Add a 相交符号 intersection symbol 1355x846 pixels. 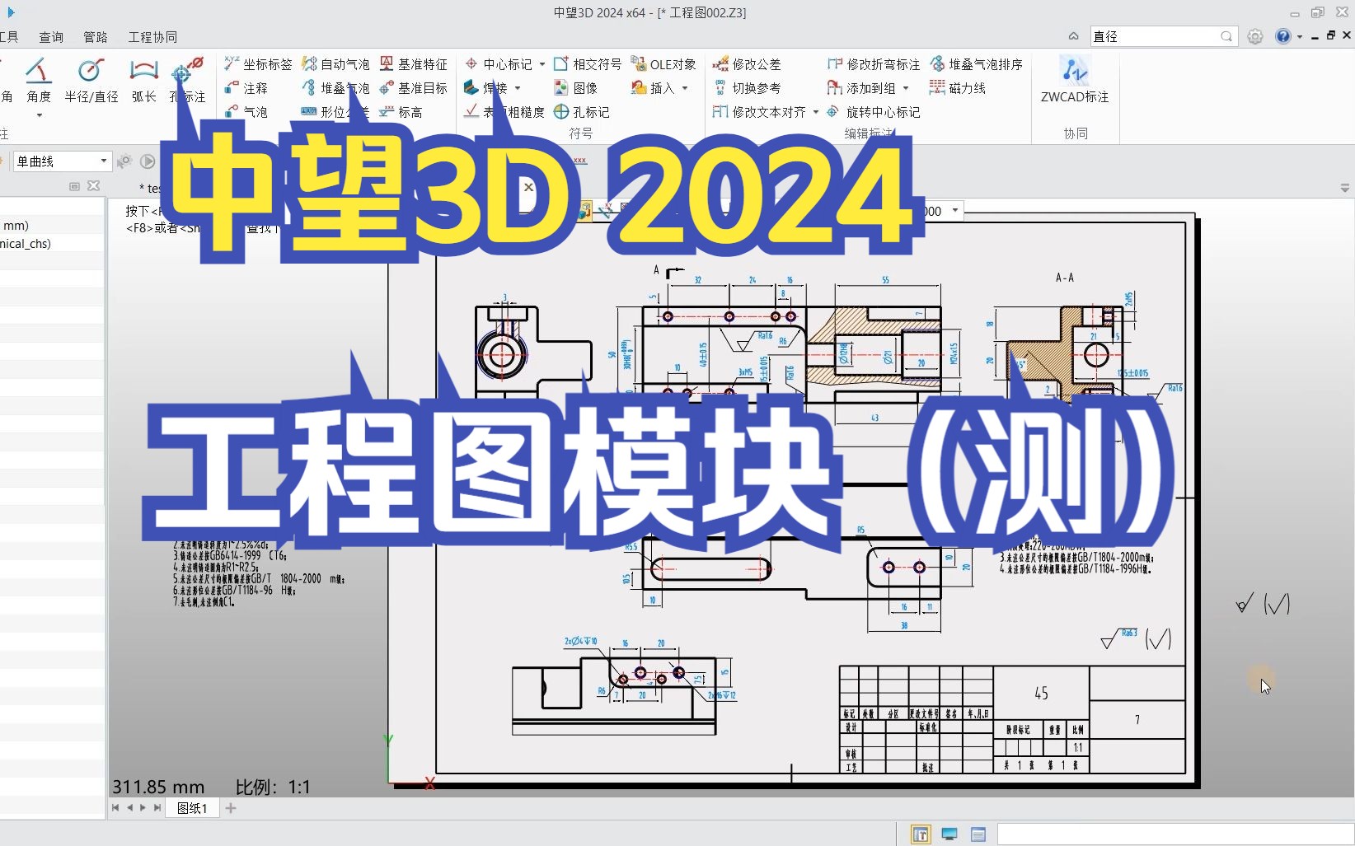[588, 64]
